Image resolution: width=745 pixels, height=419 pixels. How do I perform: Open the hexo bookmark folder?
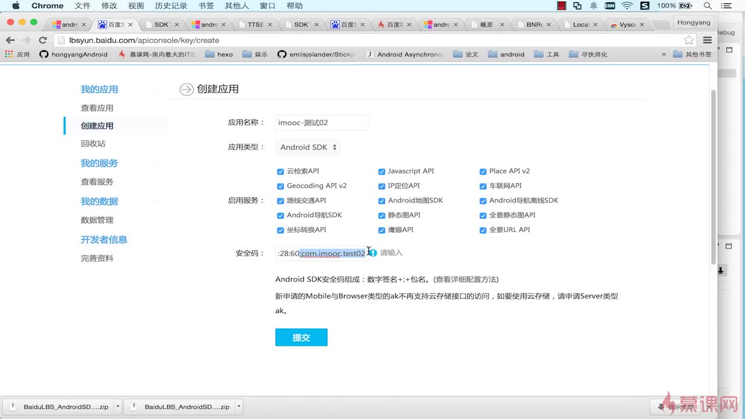(219, 54)
